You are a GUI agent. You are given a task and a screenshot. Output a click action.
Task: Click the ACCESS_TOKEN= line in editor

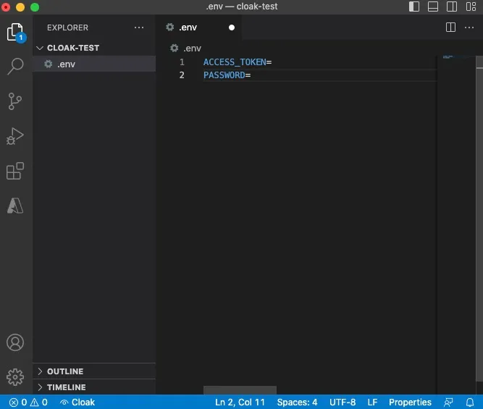[x=238, y=62]
